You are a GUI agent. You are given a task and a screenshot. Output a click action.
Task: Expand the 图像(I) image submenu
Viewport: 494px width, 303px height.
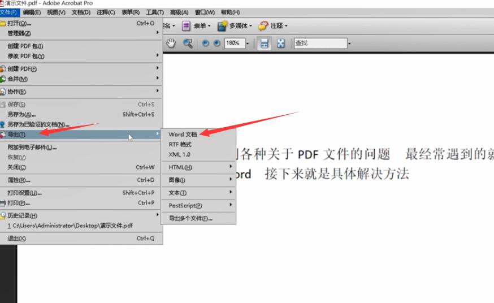point(198,180)
